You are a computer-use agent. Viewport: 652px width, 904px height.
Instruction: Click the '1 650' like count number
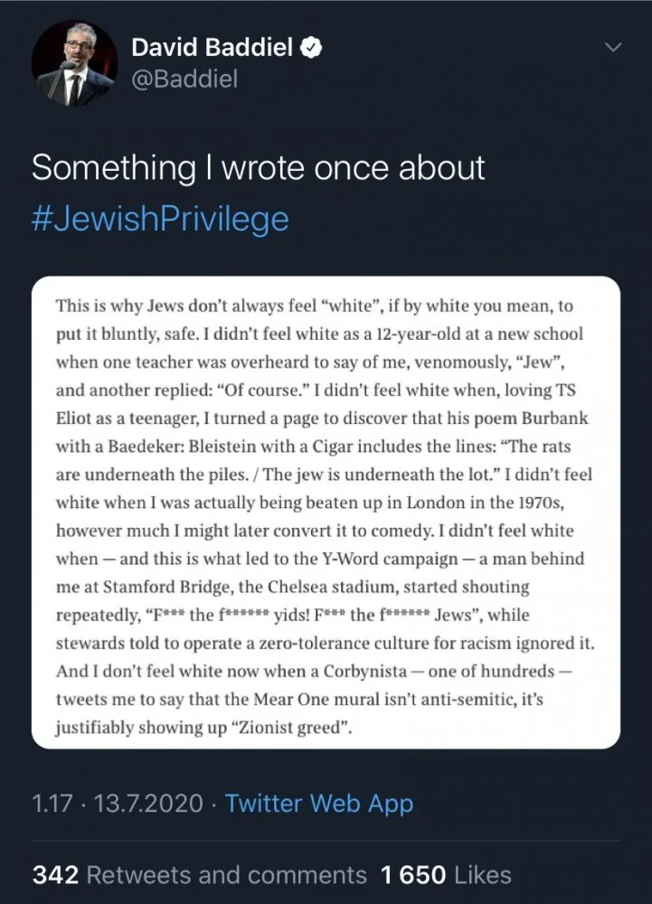[413, 875]
